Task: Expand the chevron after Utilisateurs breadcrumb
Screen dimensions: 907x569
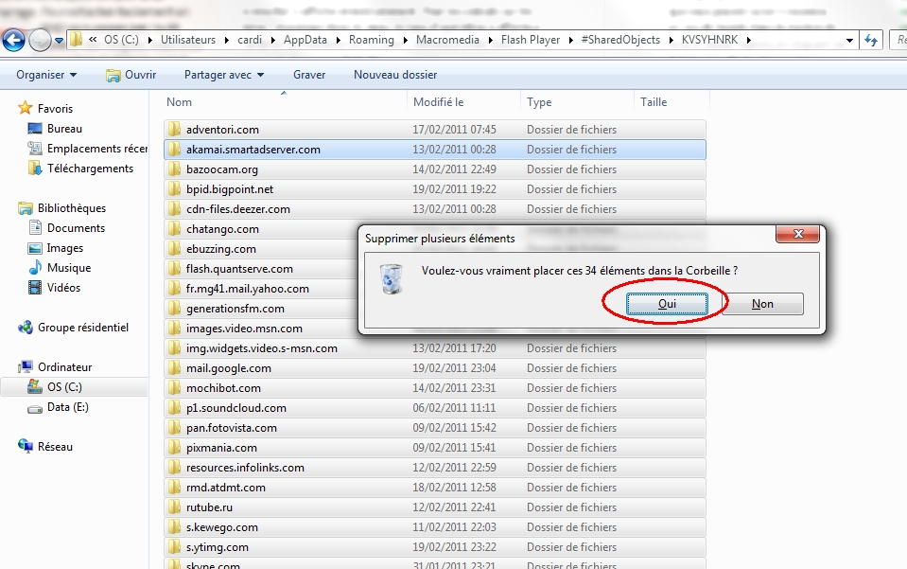Action: point(226,40)
